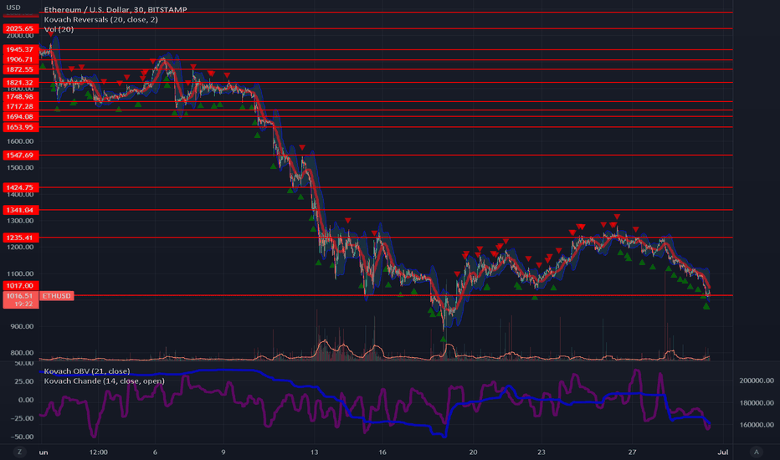Click the Z timezone button in bottom-left corner
Viewport: 780px width, 460px height.
pos(19,452)
